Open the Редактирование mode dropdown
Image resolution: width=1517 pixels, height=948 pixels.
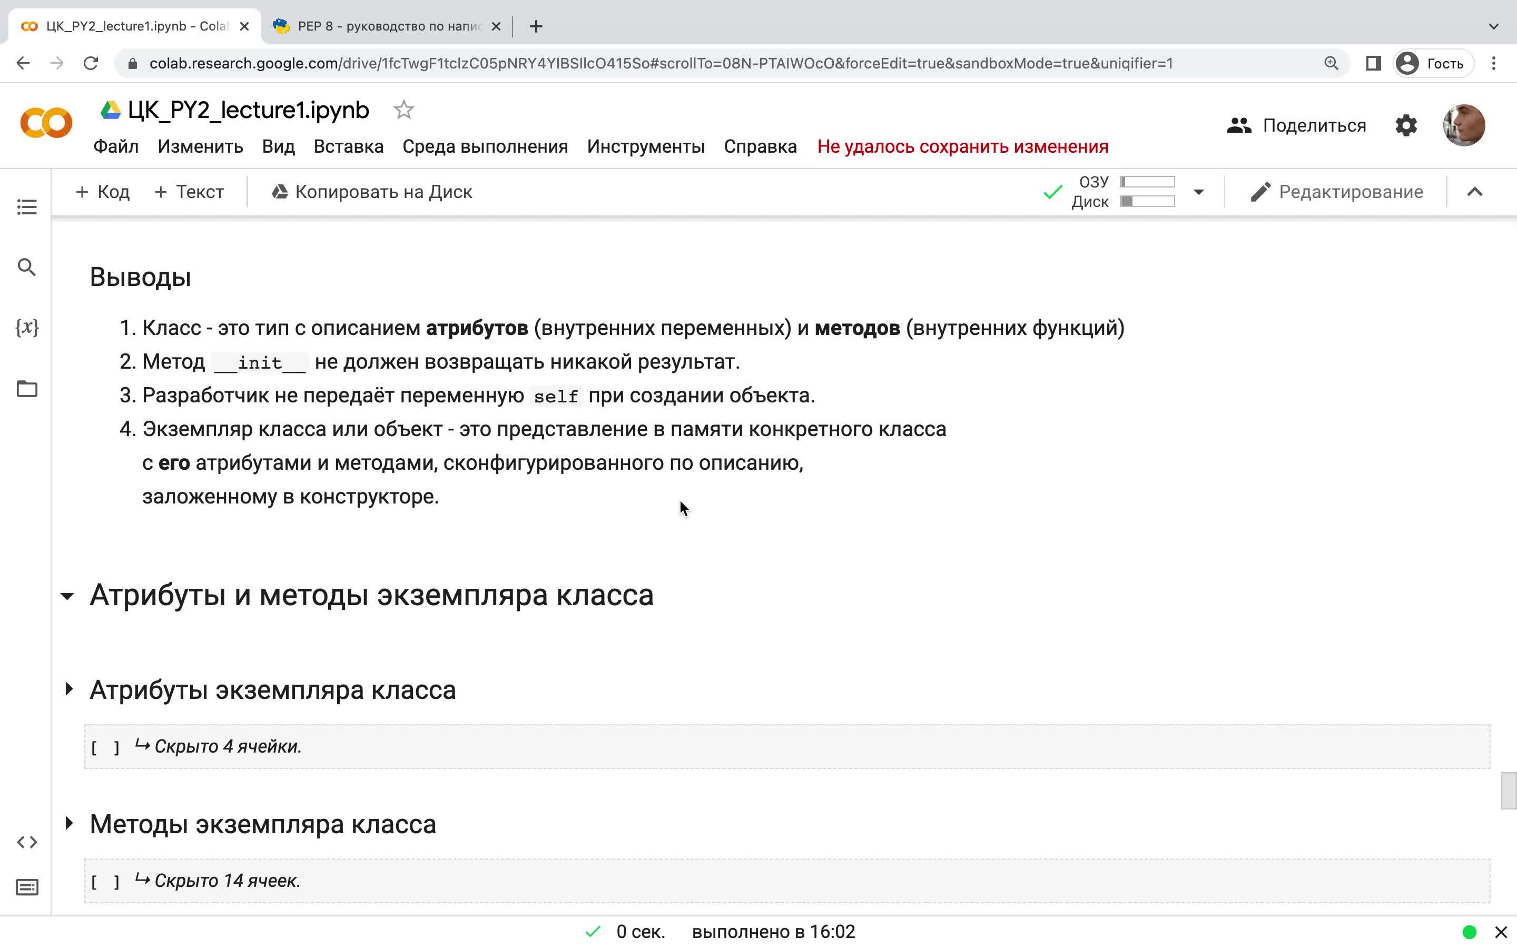(x=1336, y=192)
